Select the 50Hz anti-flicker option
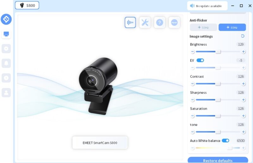Image resolution: width=253 pixels, height=163 pixels. coord(203,27)
